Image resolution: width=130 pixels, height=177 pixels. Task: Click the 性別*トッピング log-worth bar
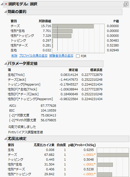(x=62, y=36)
